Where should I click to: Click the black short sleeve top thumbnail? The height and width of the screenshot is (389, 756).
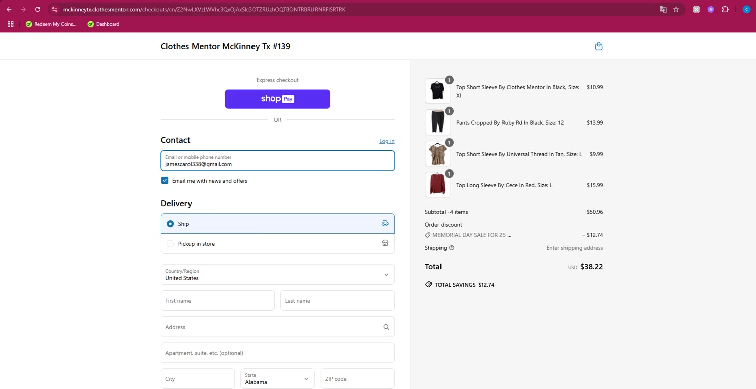pos(437,91)
